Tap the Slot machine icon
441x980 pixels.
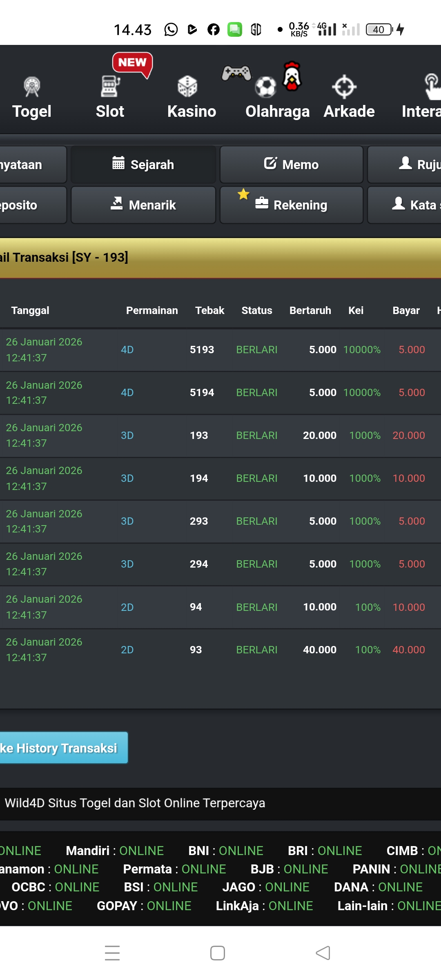pyautogui.click(x=110, y=86)
